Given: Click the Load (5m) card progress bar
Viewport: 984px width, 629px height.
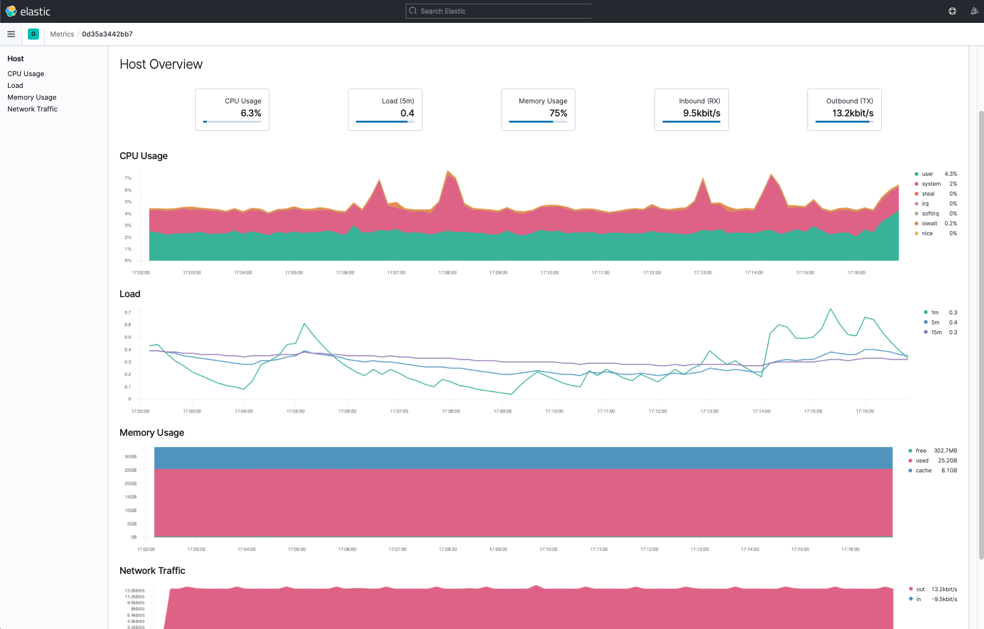Looking at the screenshot, I should 385,122.
